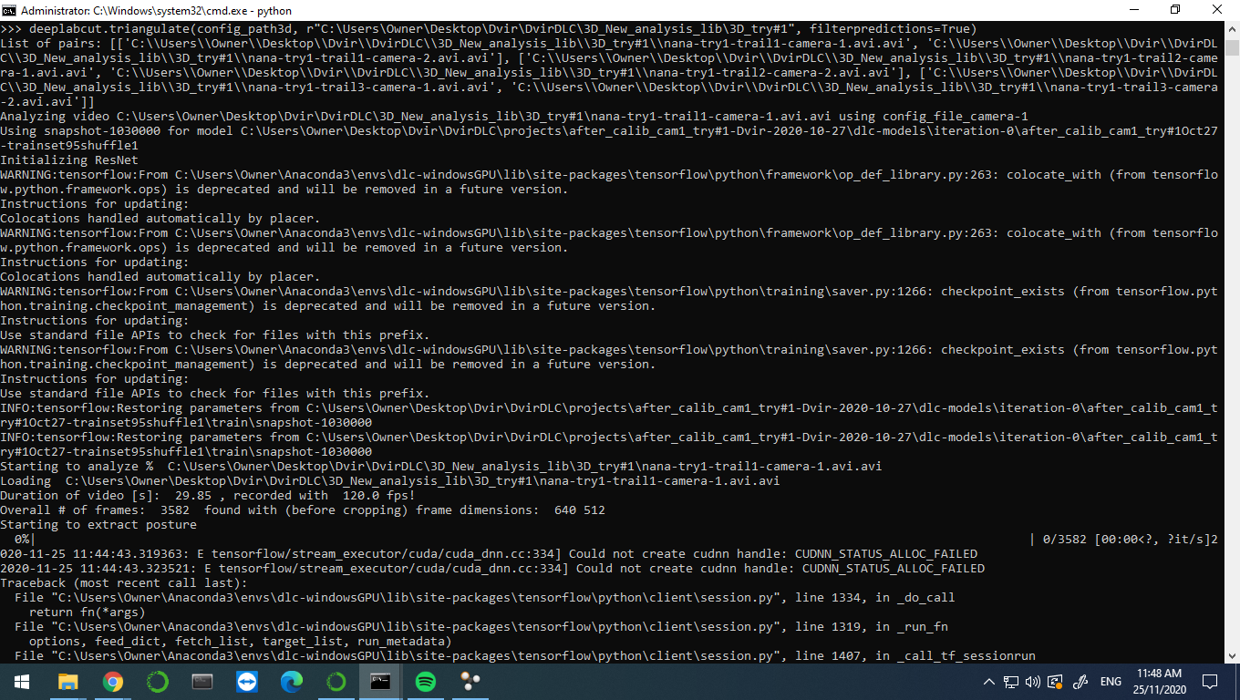Launch the molecule viewer app on the taskbar

coord(470,681)
